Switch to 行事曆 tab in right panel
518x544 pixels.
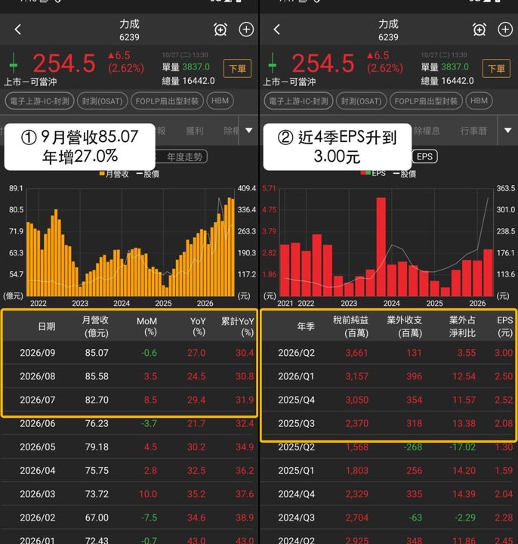[473, 131]
